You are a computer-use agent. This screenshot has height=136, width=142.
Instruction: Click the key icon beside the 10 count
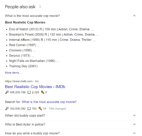(x=40, y=109)
